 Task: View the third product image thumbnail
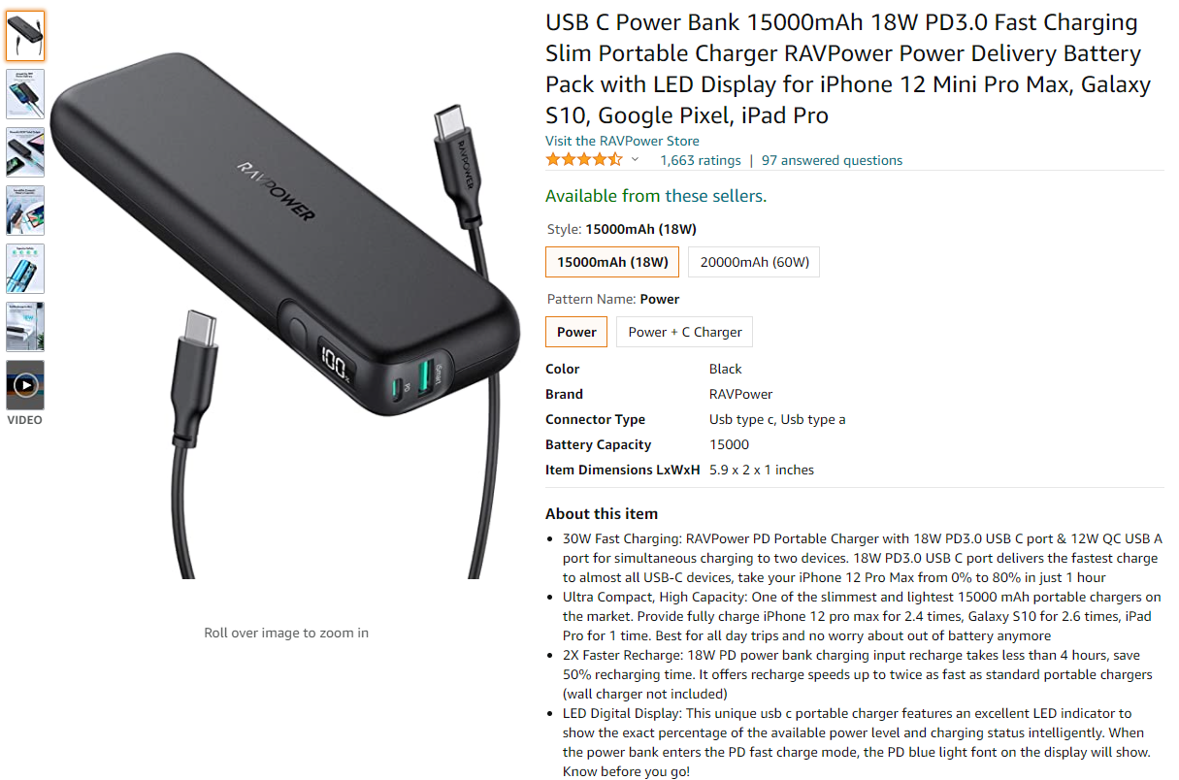pos(25,151)
